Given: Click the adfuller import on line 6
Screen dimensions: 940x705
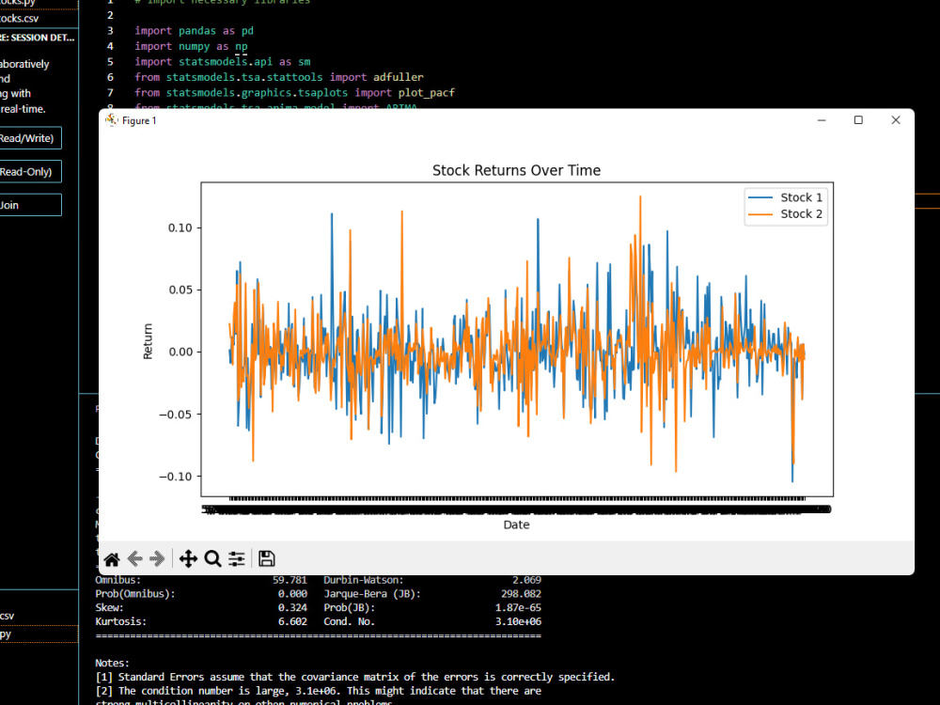Looking at the screenshot, I should click(x=398, y=77).
